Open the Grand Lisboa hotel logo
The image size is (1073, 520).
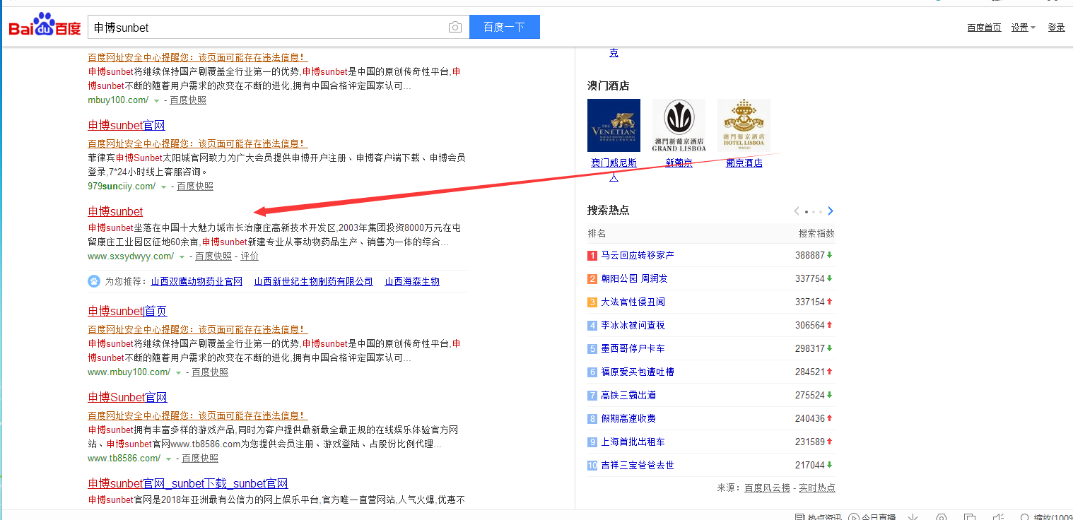pos(679,125)
